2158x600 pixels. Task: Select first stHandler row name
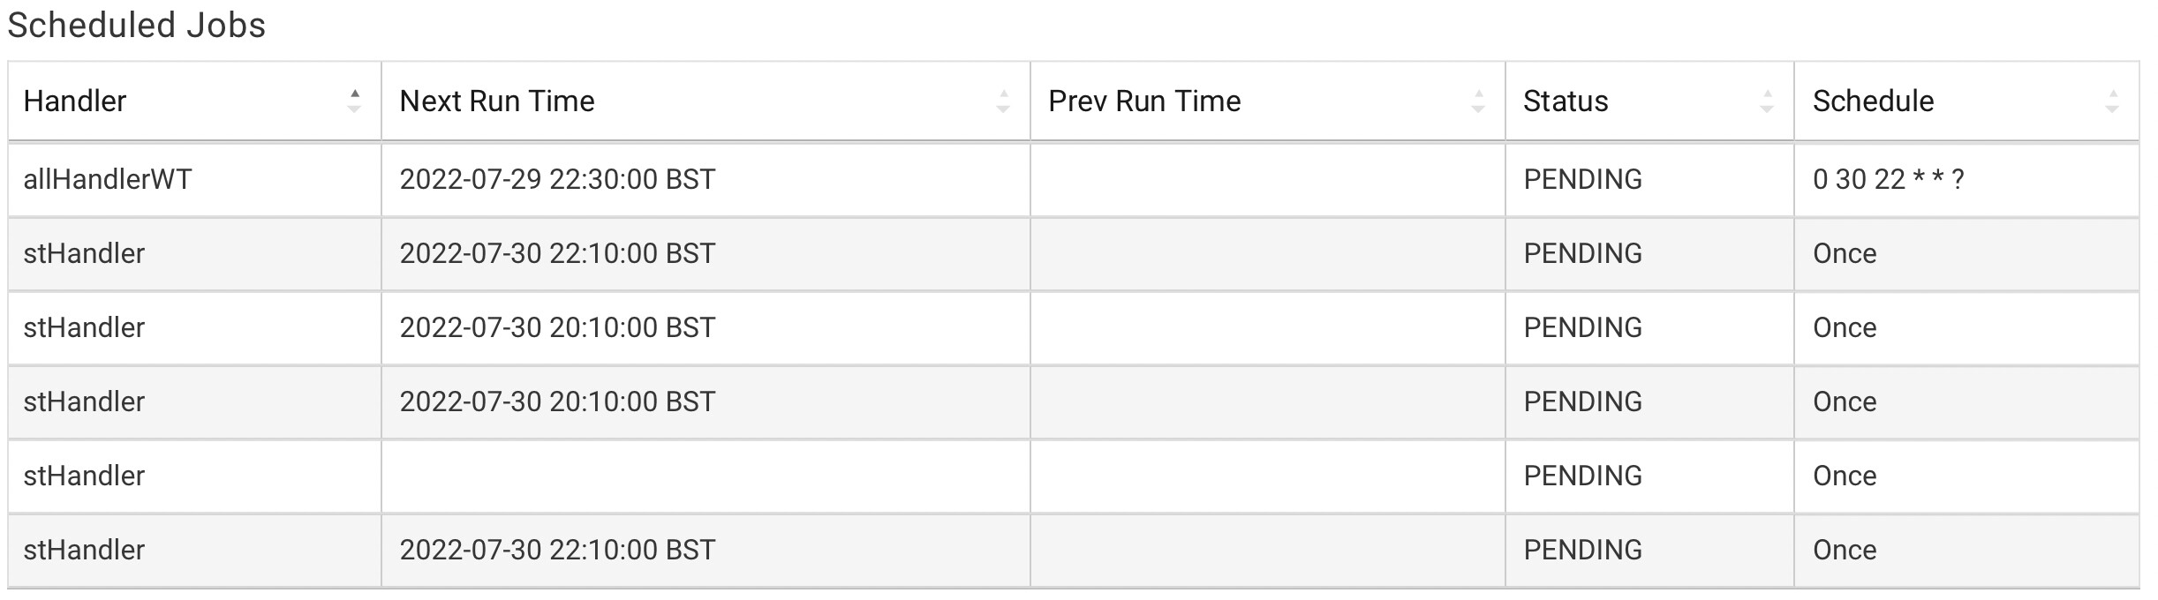pos(84,253)
